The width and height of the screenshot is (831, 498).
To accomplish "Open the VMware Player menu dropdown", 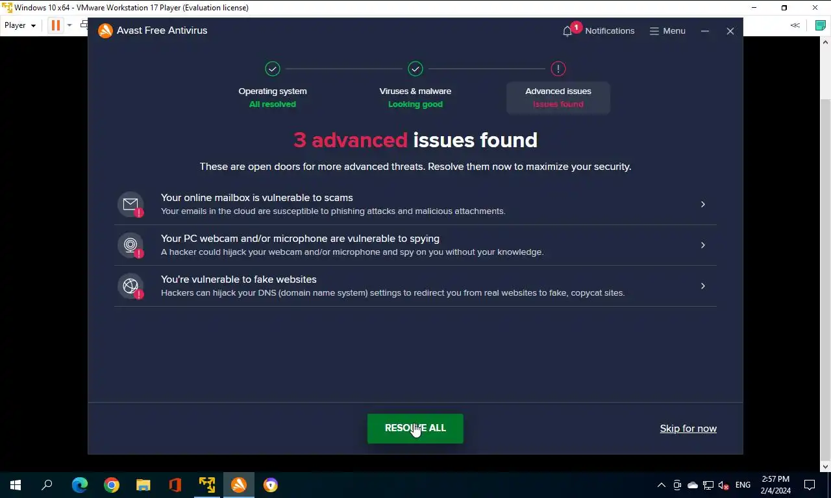I will click(x=20, y=25).
